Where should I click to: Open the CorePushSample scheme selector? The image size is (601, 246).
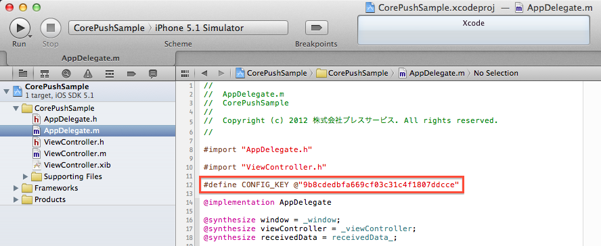pyautogui.click(x=109, y=28)
